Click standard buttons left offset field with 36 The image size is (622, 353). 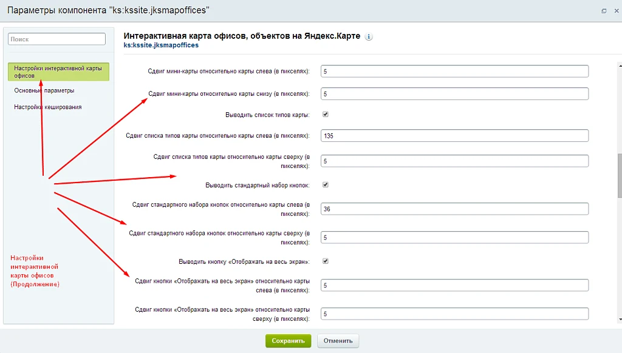pyautogui.click(x=454, y=209)
